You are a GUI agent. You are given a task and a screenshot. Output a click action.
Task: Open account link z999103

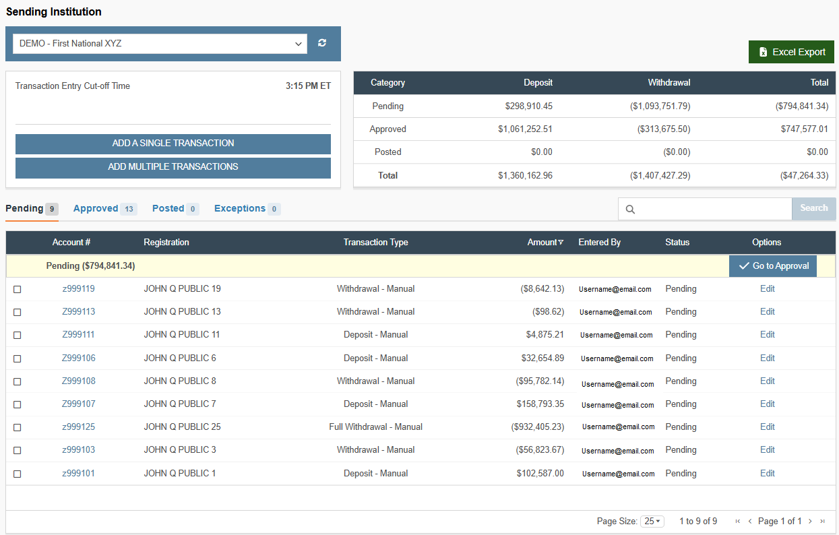point(78,450)
